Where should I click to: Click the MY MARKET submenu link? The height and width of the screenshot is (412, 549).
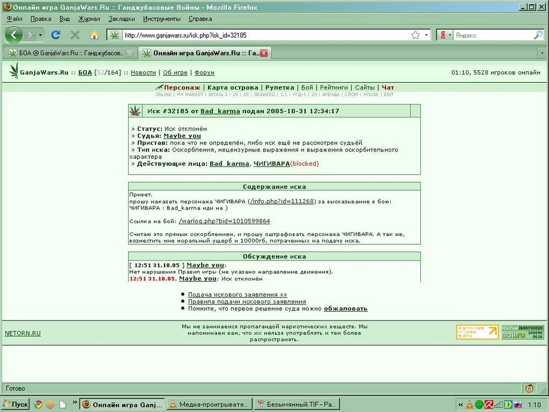189,94
